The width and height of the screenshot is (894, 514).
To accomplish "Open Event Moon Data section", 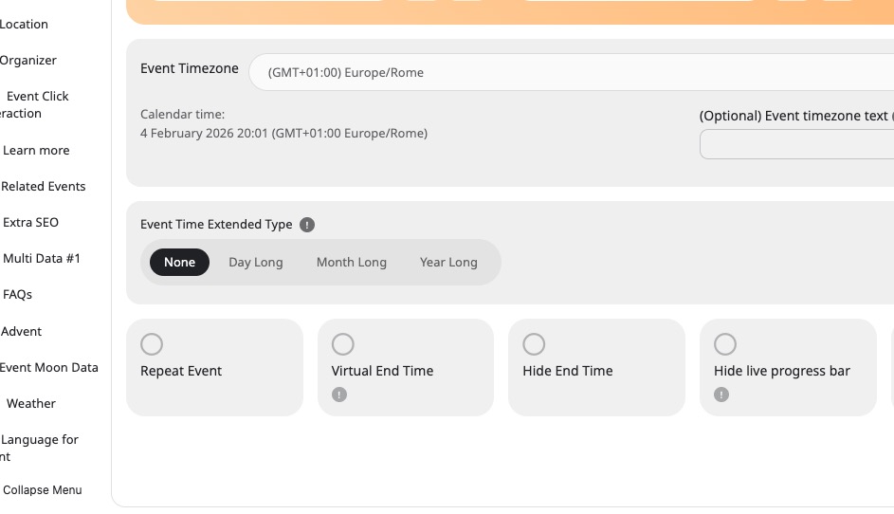I will click(x=49, y=367).
